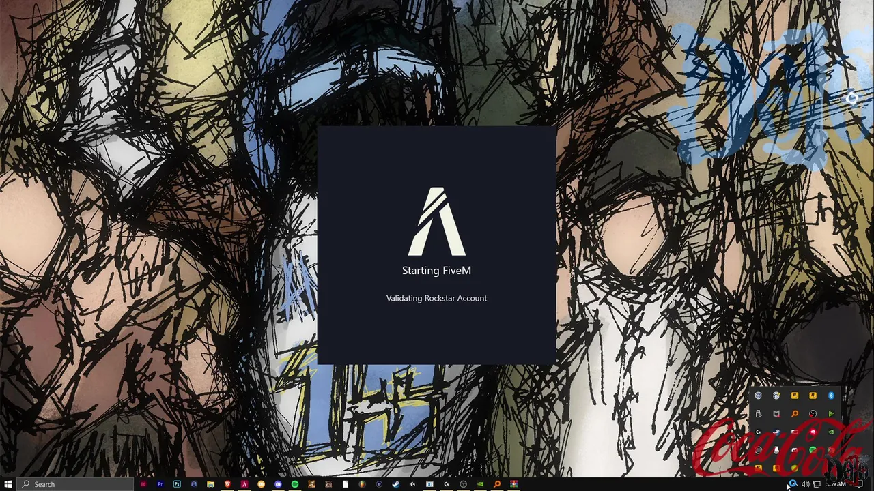Click the "Validating Rockstar Account" status text

click(436, 298)
